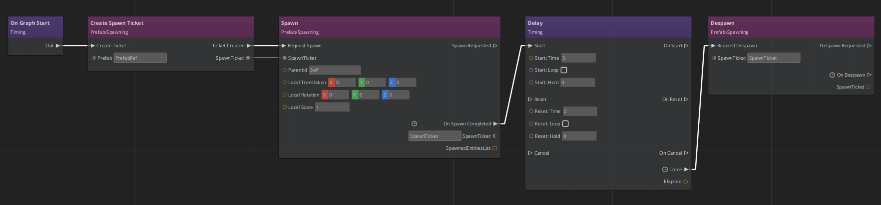Click the ParentId Self field
Screen dimensions: 881x205
(x=335, y=70)
